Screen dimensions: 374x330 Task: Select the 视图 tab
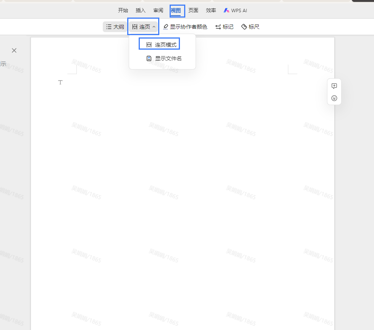click(x=176, y=10)
